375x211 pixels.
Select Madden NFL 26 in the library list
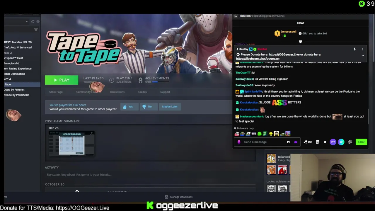[x=18, y=42]
